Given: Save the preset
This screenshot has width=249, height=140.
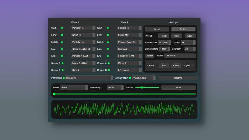Looking at the screenshot, I should [x=177, y=36].
